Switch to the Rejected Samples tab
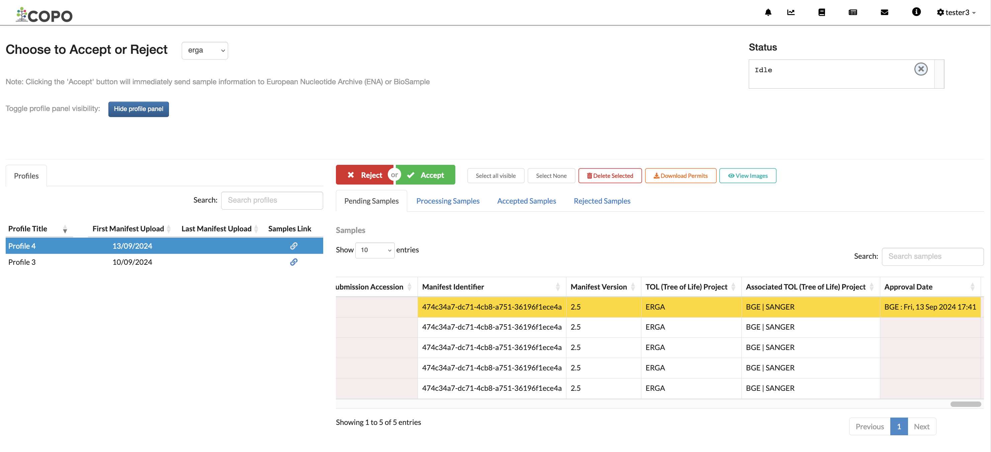The height and width of the screenshot is (452, 991). (602, 201)
